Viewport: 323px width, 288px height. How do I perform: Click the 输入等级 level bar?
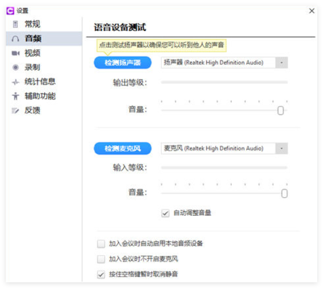pos(224,168)
